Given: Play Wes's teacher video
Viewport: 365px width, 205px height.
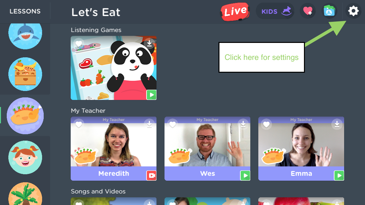Looking at the screenshot, I should 245,176.
